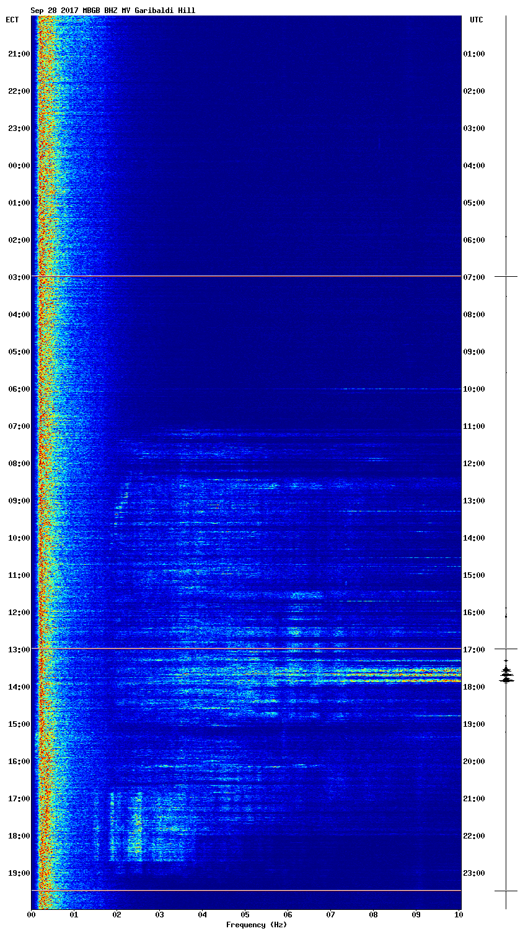Pick the 02:00 tick on the ECT axis
This screenshot has width=528, height=931.
[x=19, y=240]
